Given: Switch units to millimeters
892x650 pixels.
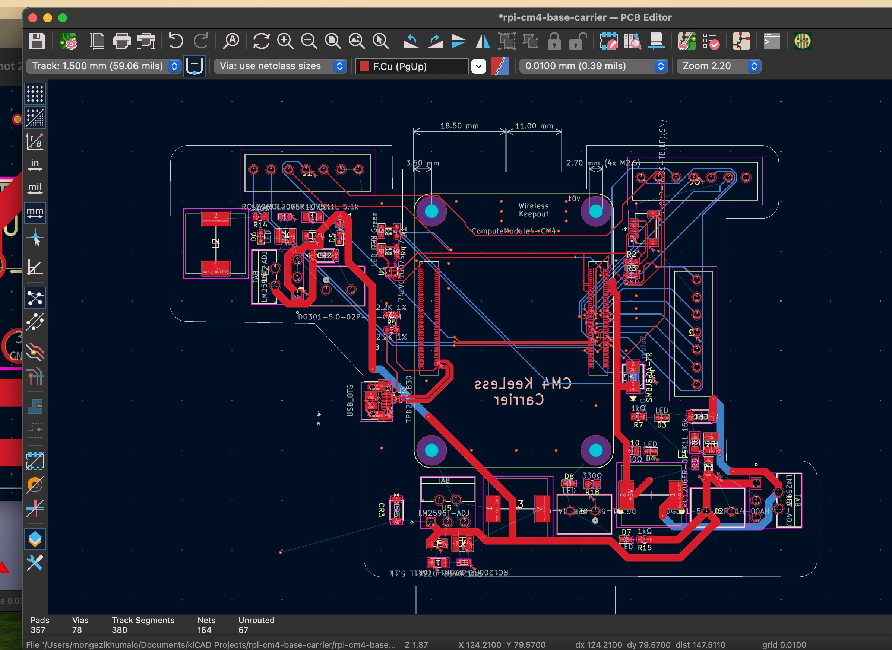Looking at the screenshot, I should tap(35, 213).
